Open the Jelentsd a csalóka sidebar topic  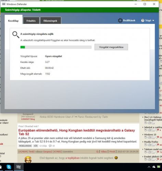tap(153, 127)
